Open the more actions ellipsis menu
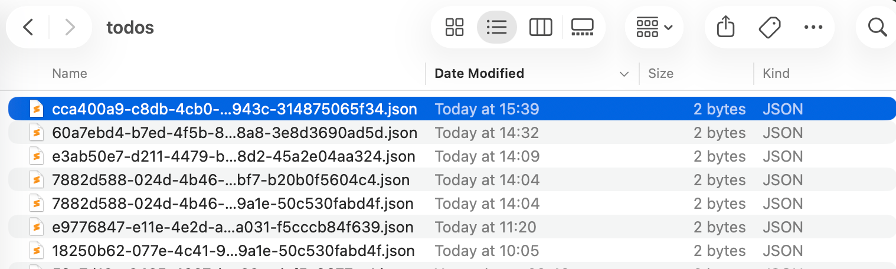Viewport: 896px width, 269px height. pyautogui.click(x=813, y=27)
